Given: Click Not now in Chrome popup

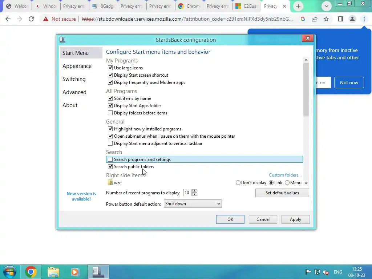Looking at the screenshot, I should point(349,82).
